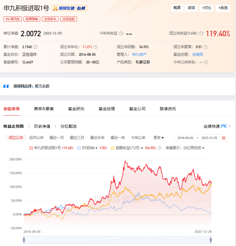Toggle the 沪深300 series checkbox
Viewport: 236px width, 246px height.
click(x=79, y=148)
